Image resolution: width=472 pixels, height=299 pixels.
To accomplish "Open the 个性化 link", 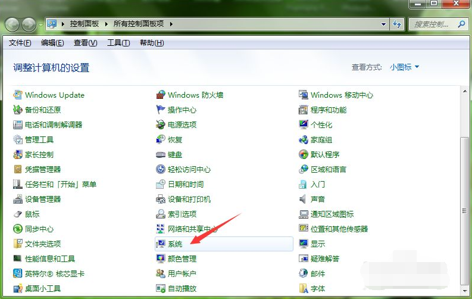I will coord(321,124).
